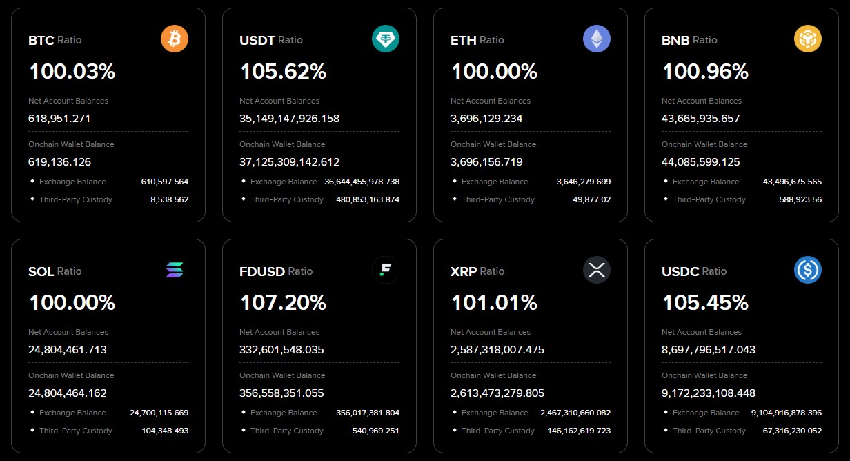
Task: Click SOL Exchange Balance row label
Action: [74, 413]
